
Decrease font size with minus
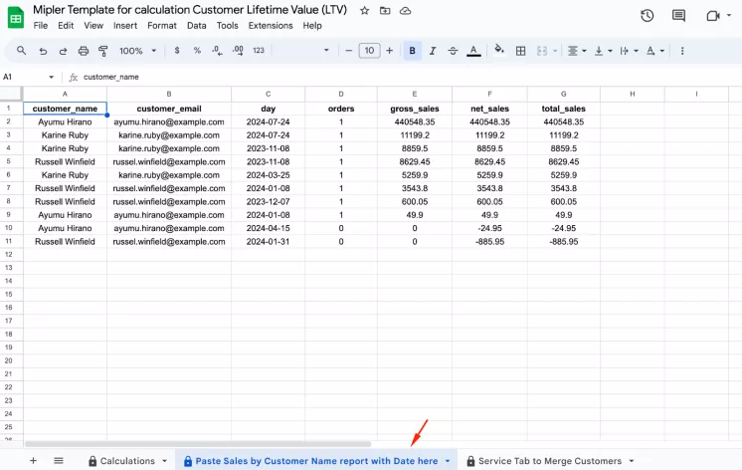coord(349,50)
